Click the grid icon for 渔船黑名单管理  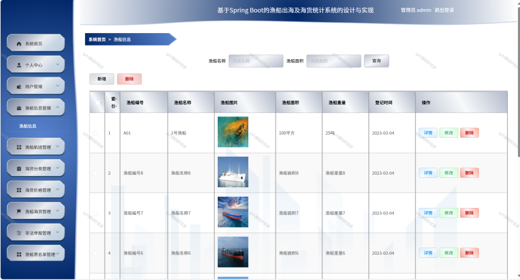coord(19,255)
